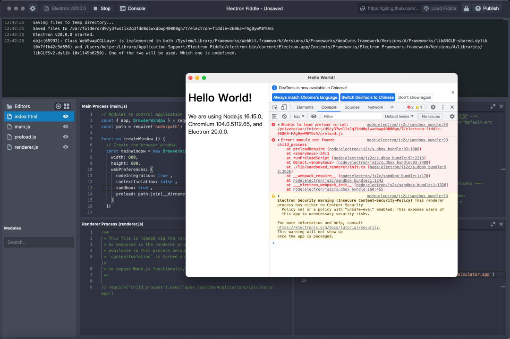Show more DevTools tabs chevron

pyautogui.click(x=392, y=107)
